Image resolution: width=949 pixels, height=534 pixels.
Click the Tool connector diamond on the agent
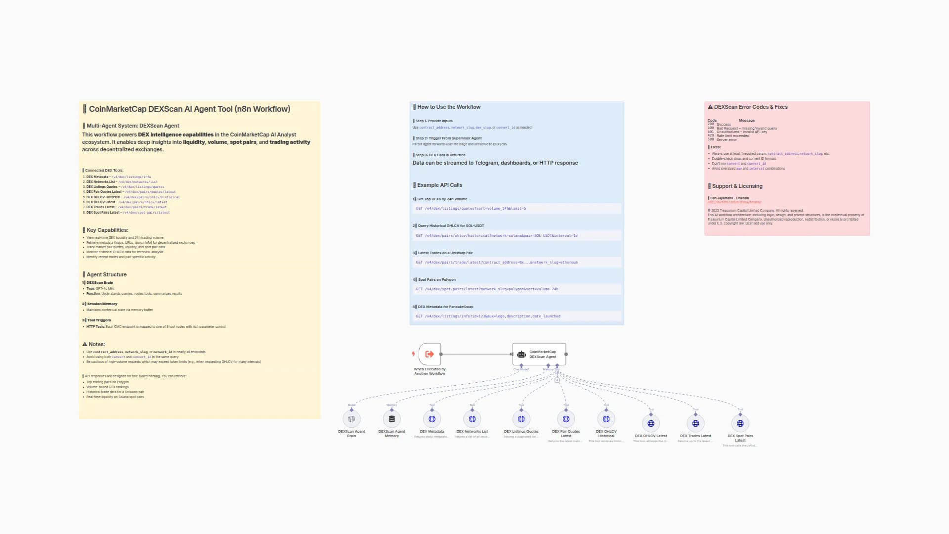click(x=557, y=365)
